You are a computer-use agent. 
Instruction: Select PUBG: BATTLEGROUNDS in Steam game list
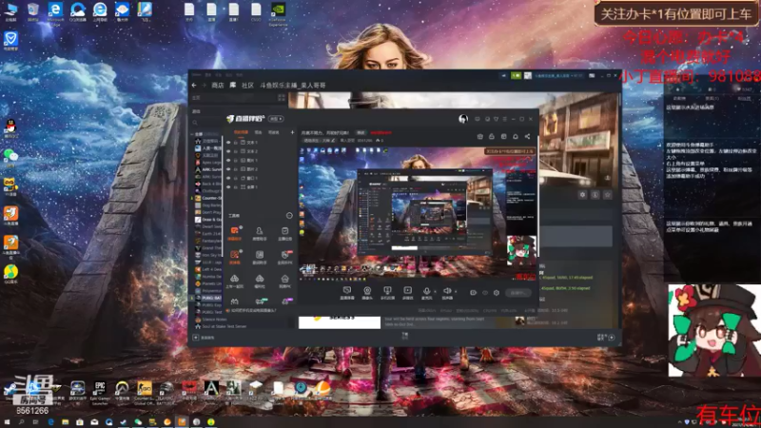tap(207, 298)
